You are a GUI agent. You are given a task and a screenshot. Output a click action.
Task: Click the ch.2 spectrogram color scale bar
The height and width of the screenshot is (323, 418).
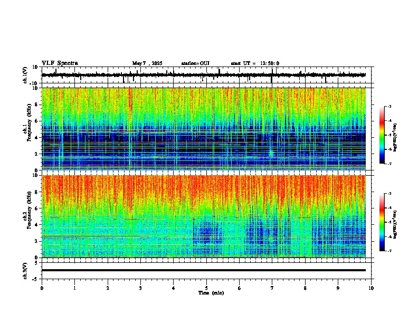coord(382,222)
